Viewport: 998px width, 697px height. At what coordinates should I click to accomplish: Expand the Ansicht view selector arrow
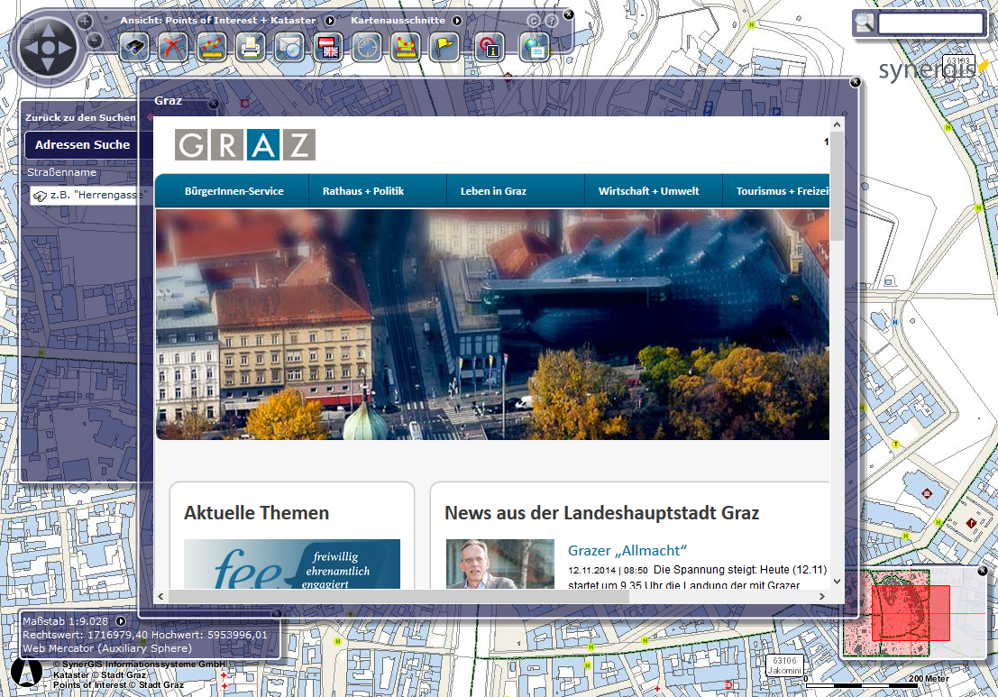tap(330, 21)
